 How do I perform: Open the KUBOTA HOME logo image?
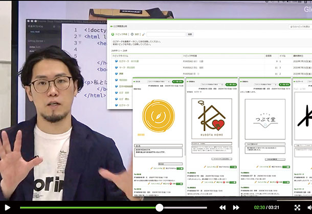click(x=212, y=119)
